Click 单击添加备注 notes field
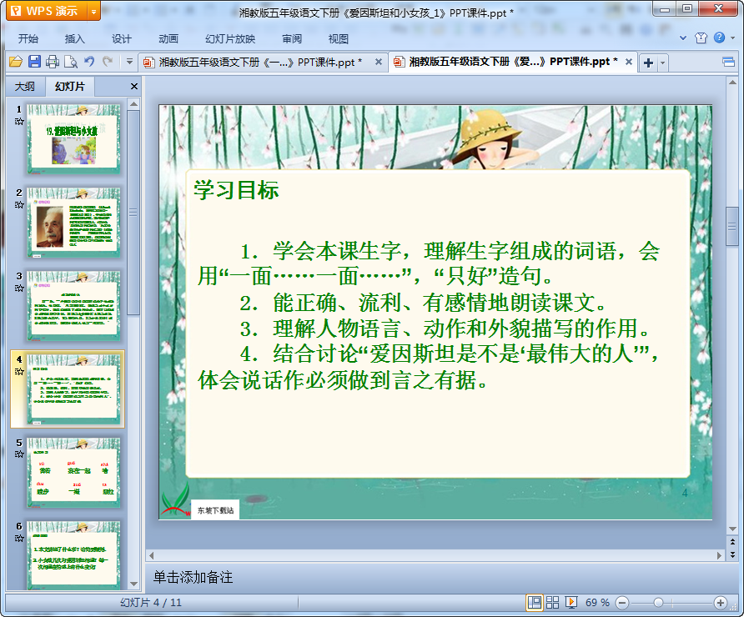Viewport: 744px width, 617px height. coord(194,577)
